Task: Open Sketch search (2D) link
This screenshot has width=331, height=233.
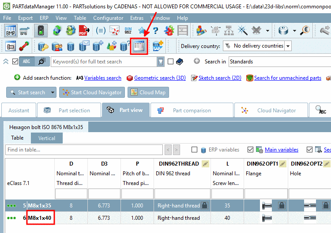Action: [220, 78]
